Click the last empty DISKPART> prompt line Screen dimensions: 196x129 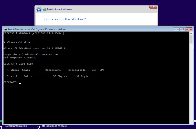[x=12, y=82]
